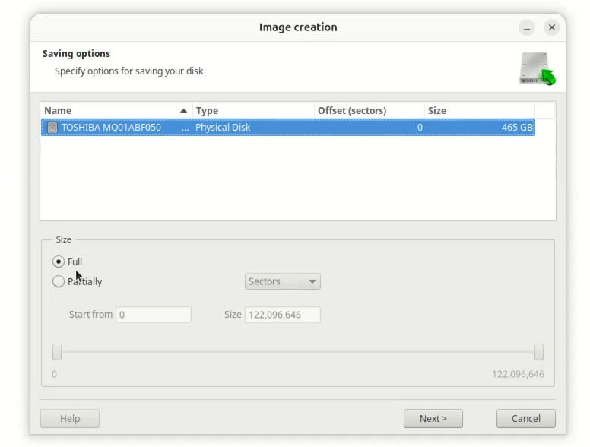Cancel the image creation wizard
Screen dimensions: 590x447
click(525, 418)
